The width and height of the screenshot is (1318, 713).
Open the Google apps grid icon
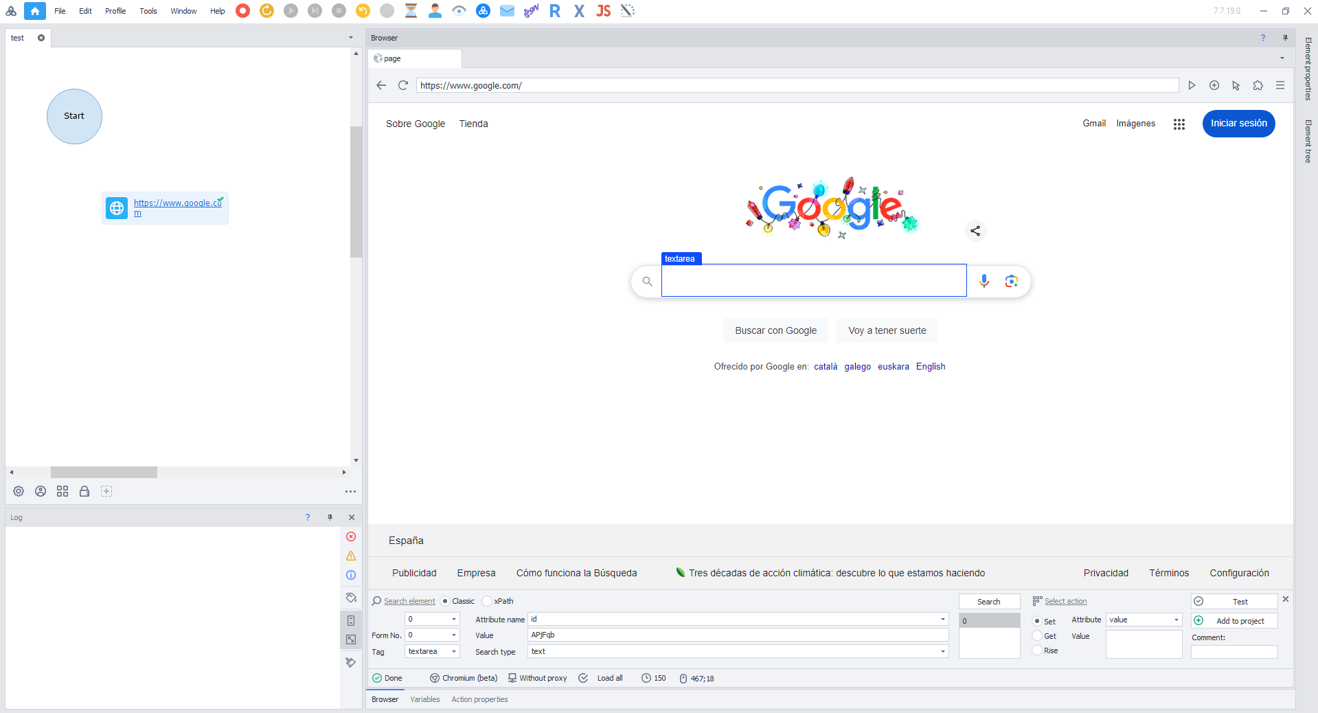click(x=1179, y=124)
